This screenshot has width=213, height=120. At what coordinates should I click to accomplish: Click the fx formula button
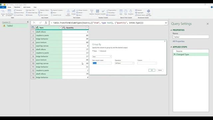point(46,23)
